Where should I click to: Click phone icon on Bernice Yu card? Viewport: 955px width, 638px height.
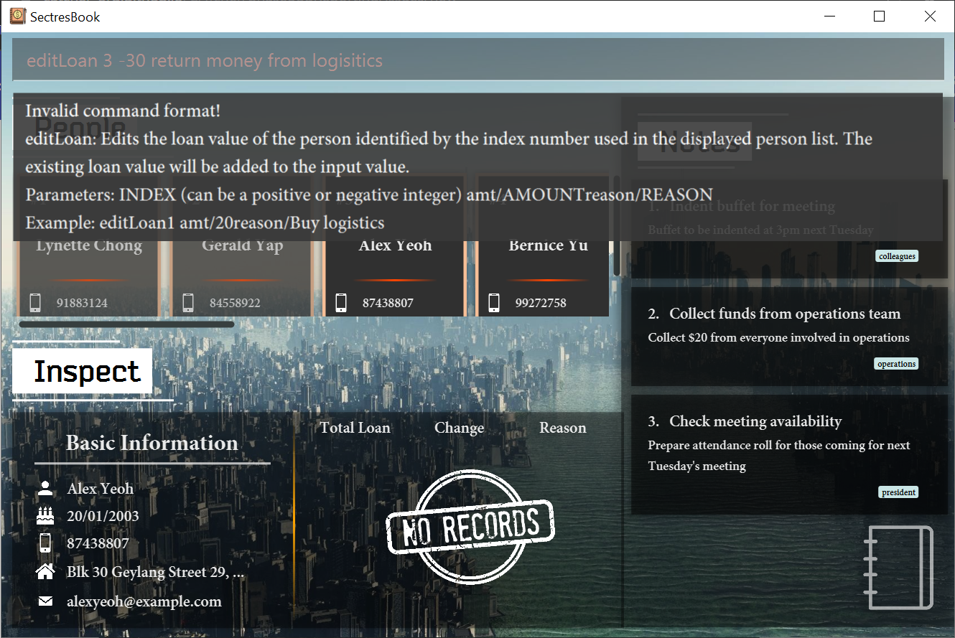coord(494,302)
